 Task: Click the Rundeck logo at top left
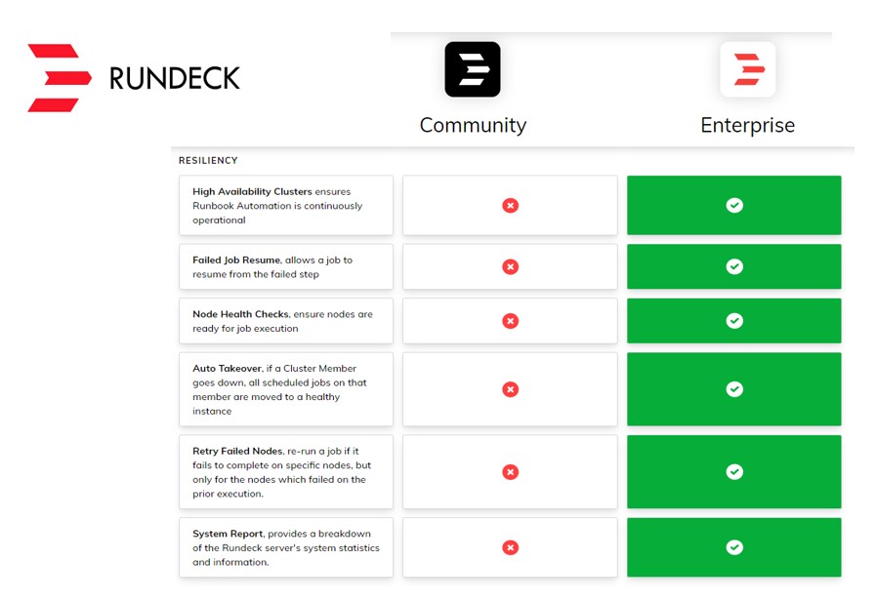coord(134,78)
